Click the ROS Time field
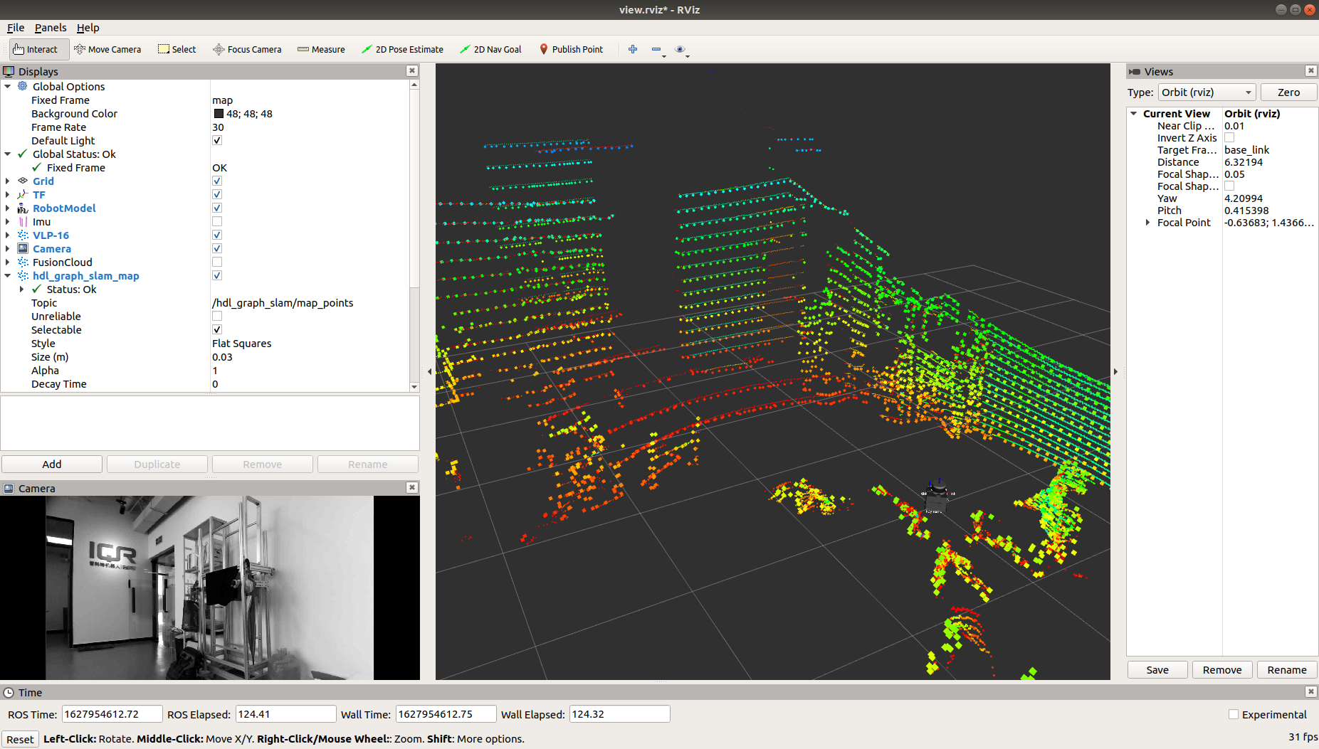This screenshot has width=1319, height=749. point(112,714)
